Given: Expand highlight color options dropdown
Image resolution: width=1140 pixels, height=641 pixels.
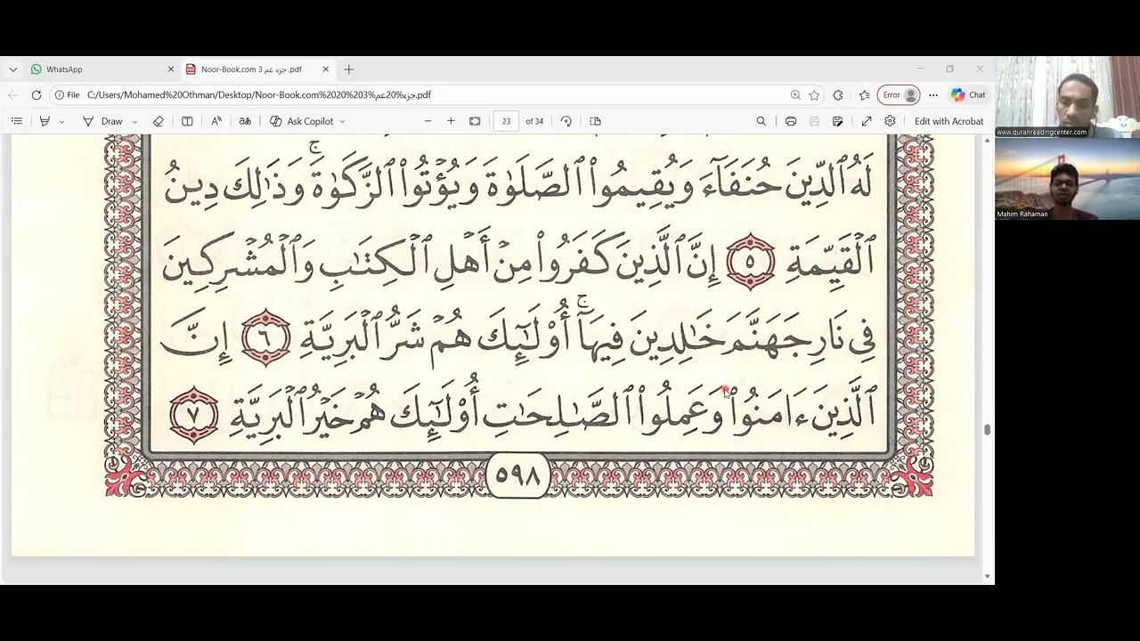Looking at the screenshot, I should click(61, 121).
